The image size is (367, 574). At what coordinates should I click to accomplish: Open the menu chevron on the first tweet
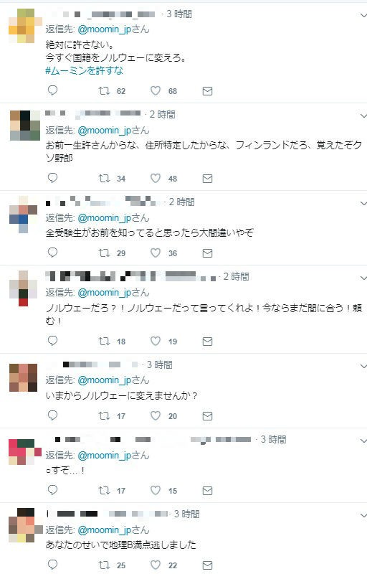(x=363, y=15)
